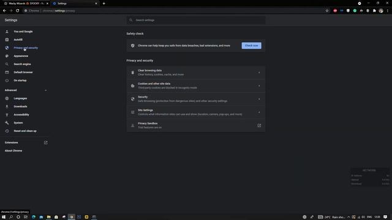This screenshot has width=392, height=220.
Task: Open Microsoft Store from taskbar
Action: click(56, 217)
